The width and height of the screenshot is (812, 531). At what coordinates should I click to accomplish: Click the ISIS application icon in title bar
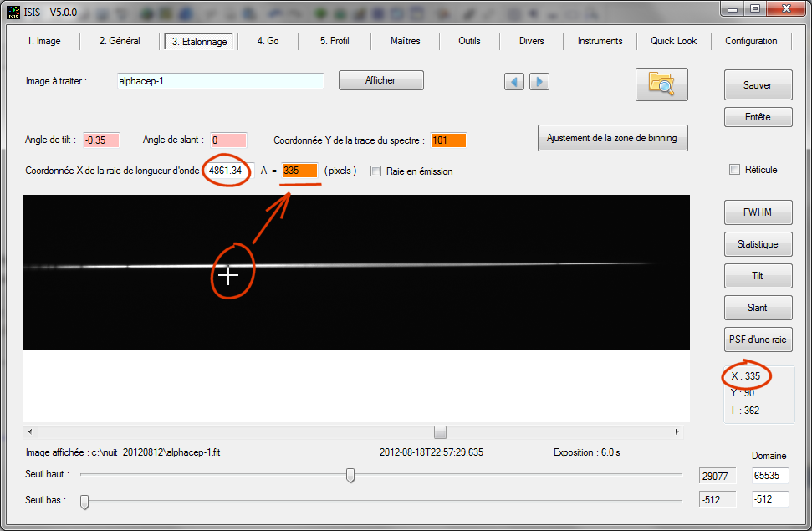13,12
